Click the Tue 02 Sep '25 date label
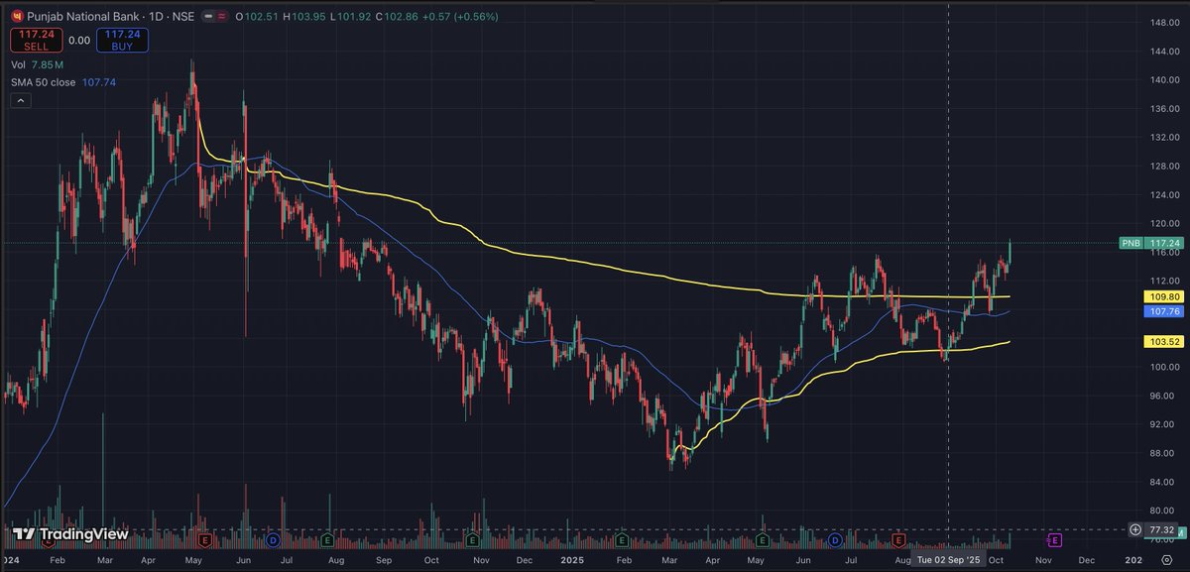This screenshot has height=572, width=1190. 950,559
